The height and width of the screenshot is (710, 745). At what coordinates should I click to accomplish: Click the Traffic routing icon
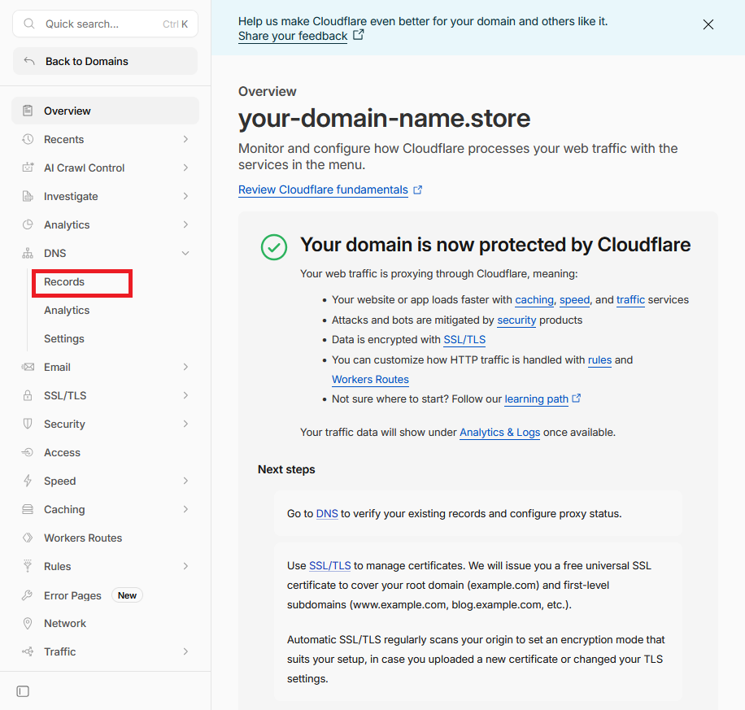pos(28,651)
